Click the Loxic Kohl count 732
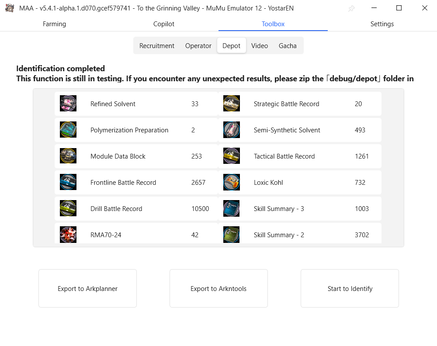437x346 pixels. (x=360, y=183)
